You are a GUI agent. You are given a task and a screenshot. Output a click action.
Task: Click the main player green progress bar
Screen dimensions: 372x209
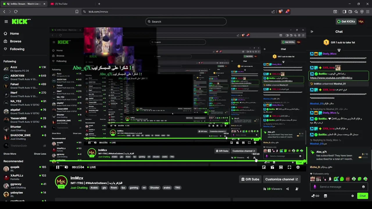click(x=178, y=161)
